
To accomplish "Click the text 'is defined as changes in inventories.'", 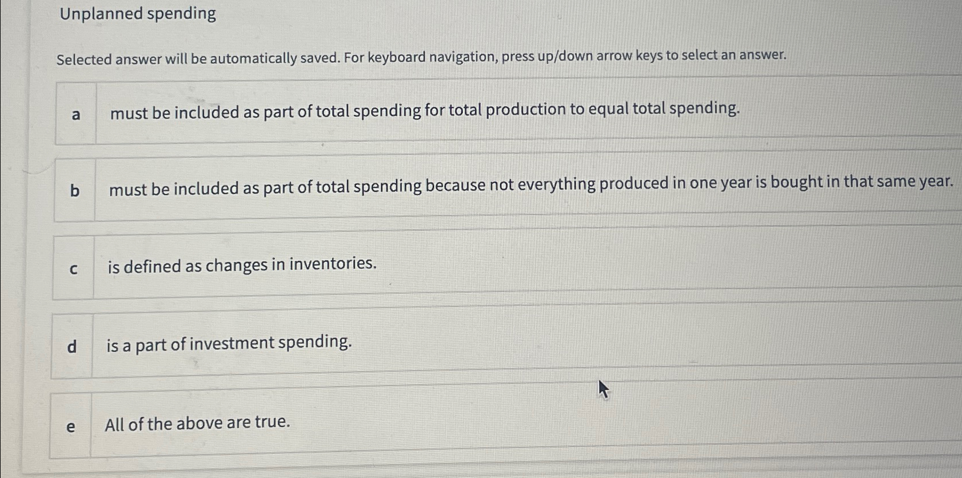I will [x=241, y=265].
